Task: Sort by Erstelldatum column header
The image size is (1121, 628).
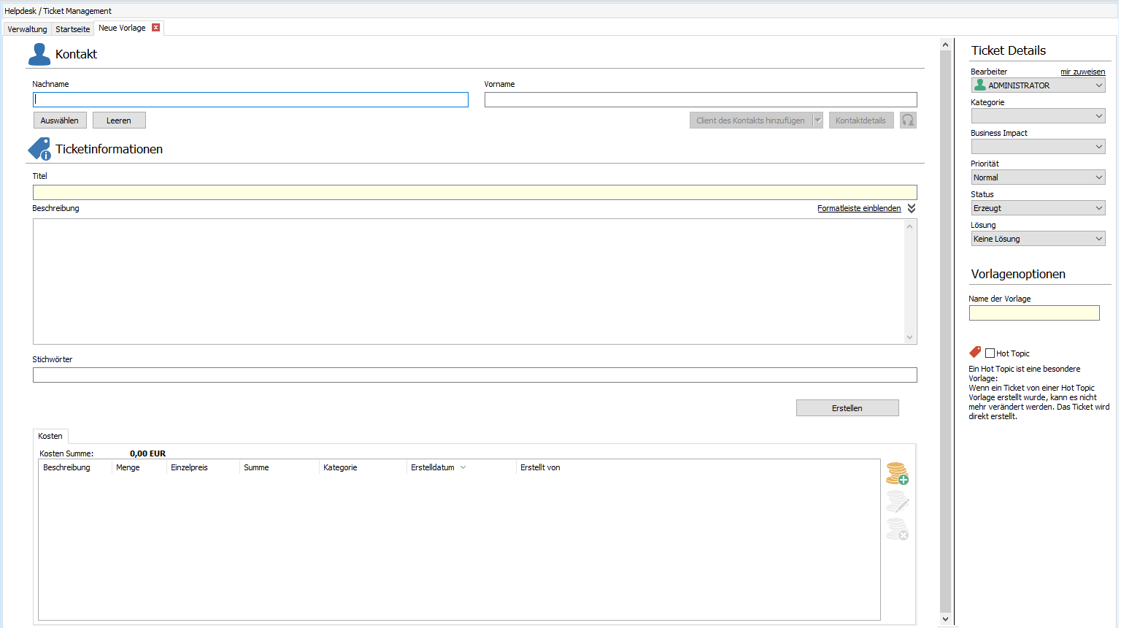Action: (x=433, y=467)
